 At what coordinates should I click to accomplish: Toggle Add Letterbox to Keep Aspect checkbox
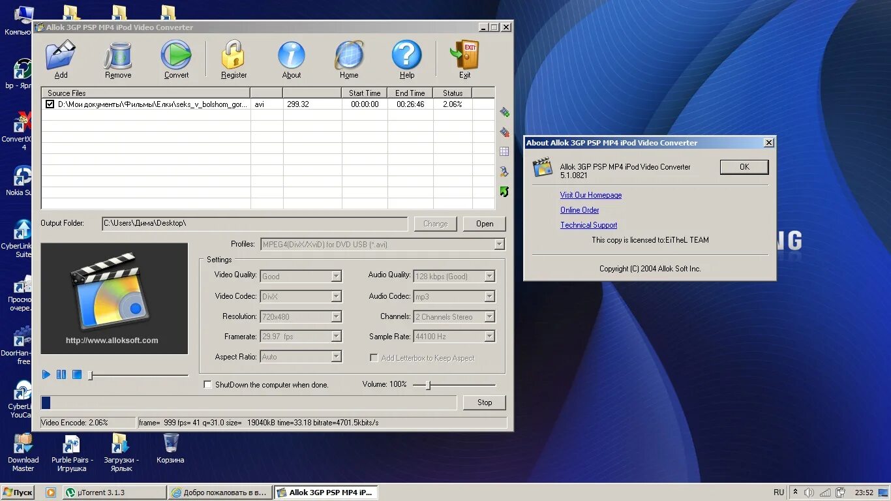pyautogui.click(x=374, y=357)
